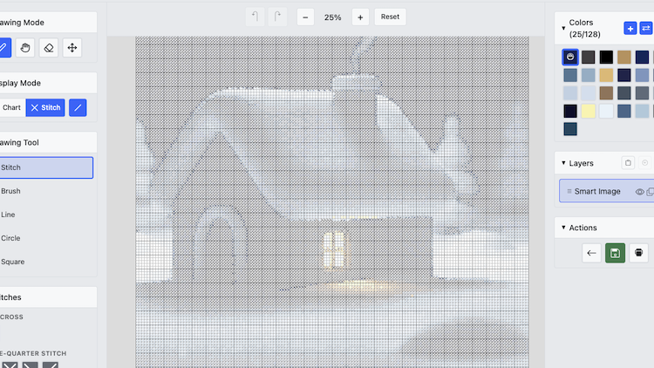The image size is (654, 368).
Task: Reset the zoom level
Action: [x=390, y=17]
